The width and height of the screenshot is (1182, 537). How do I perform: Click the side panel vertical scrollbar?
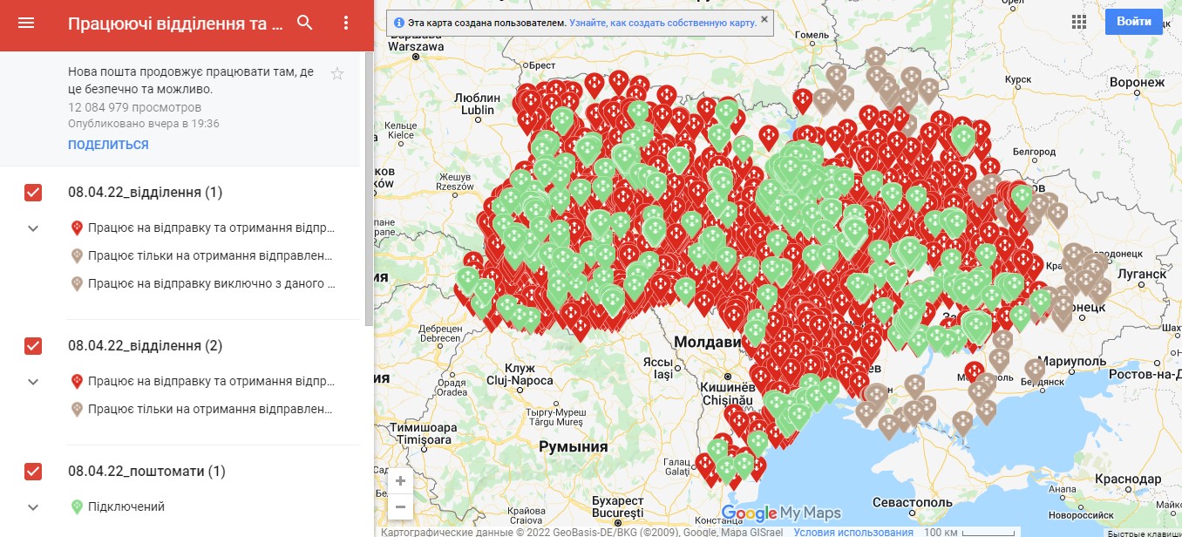(369, 188)
